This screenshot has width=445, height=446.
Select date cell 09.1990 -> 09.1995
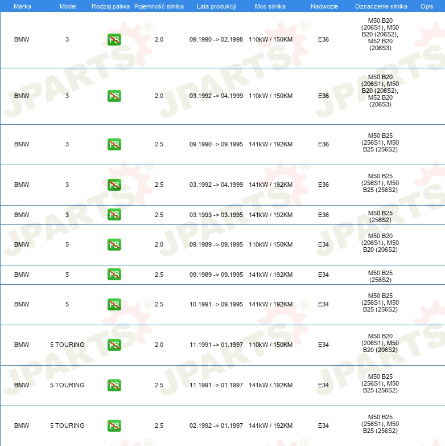(x=216, y=144)
